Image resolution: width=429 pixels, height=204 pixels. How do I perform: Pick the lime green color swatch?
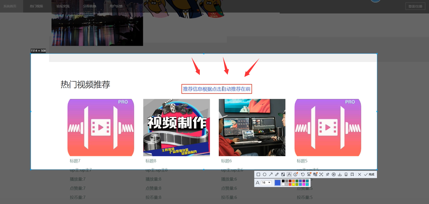click(297, 184)
